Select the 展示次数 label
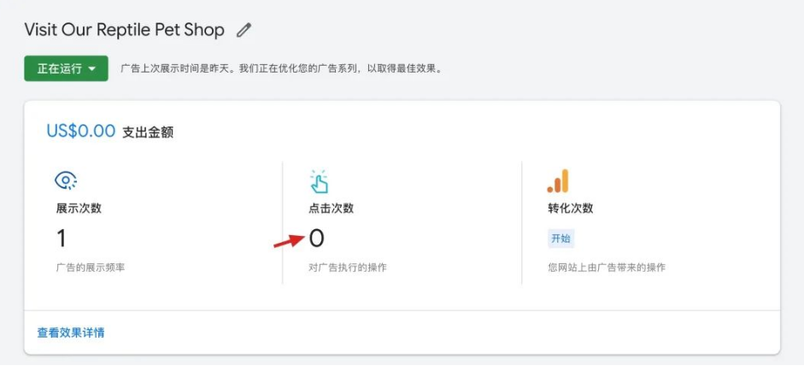The image size is (804, 389). click(79, 208)
